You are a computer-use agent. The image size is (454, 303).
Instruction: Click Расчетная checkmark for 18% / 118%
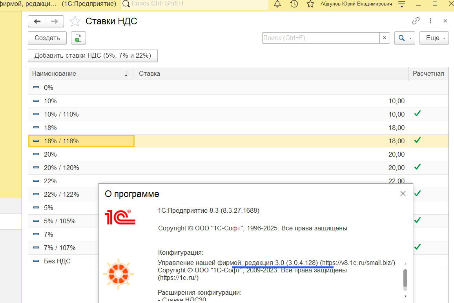tap(417, 140)
